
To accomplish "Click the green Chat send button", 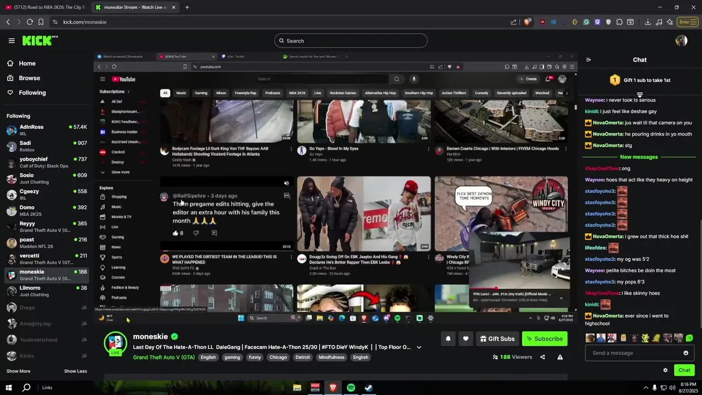I will pyautogui.click(x=684, y=370).
